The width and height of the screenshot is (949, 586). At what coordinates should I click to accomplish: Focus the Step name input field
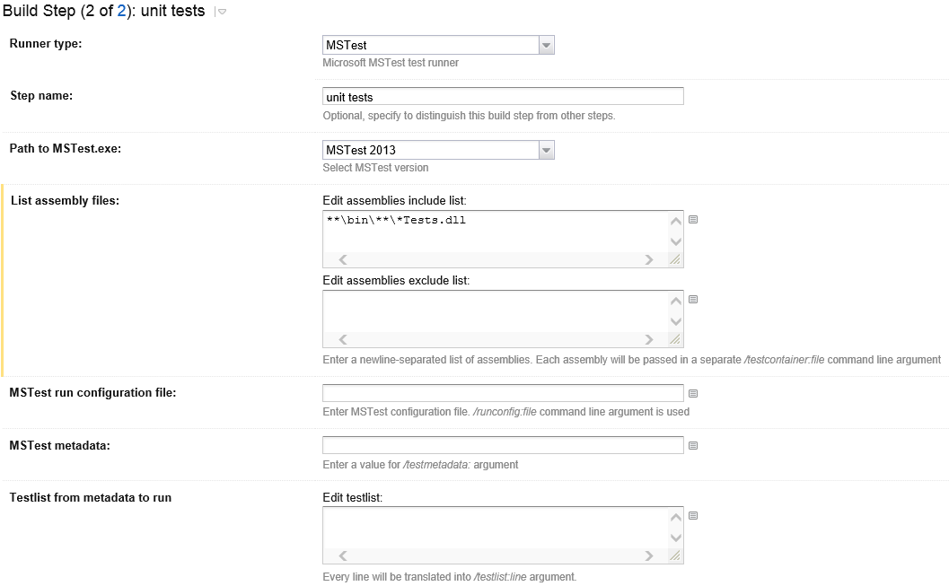[x=503, y=97]
